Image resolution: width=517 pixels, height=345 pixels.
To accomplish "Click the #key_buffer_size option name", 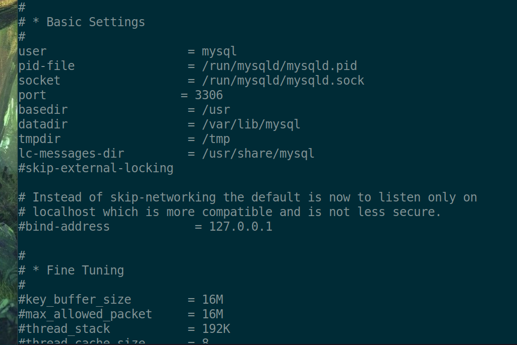I will coord(75,300).
